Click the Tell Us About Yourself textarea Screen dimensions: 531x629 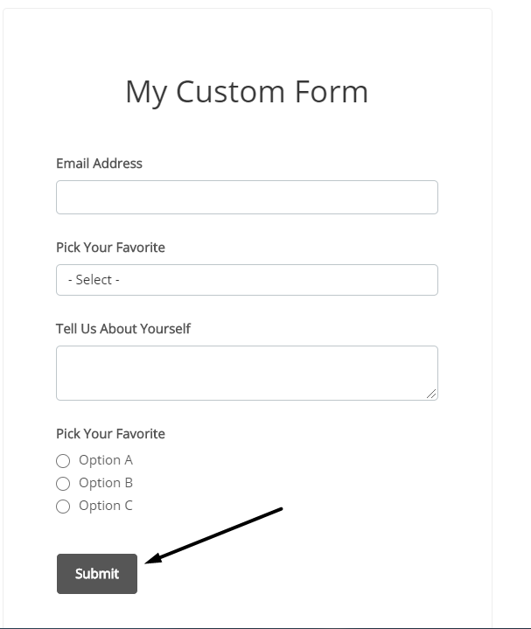click(x=247, y=373)
